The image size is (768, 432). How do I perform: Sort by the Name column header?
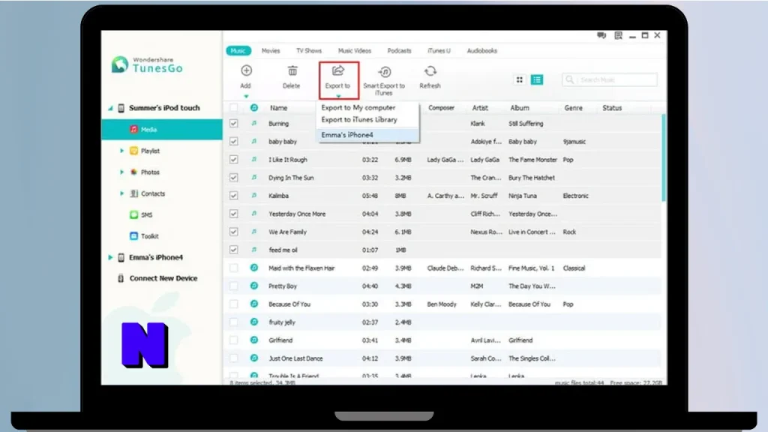tap(278, 108)
